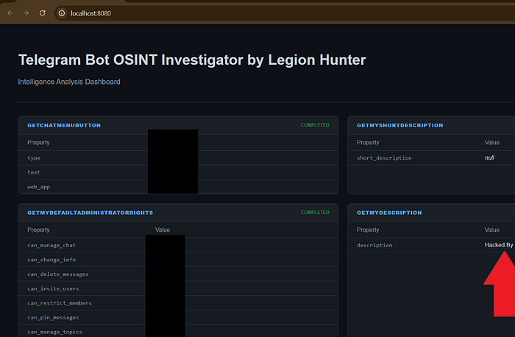Image resolution: width=515 pixels, height=337 pixels.
Task: Click Property column header in GETMYDEFAULTADMINISTRATORRIGHTS
Action: 38,230
